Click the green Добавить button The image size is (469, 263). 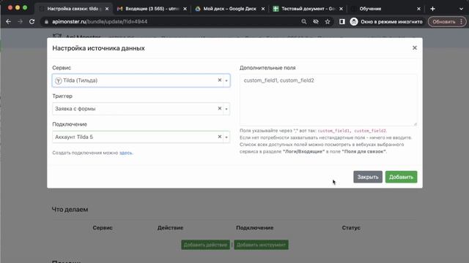tap(401, 177)
